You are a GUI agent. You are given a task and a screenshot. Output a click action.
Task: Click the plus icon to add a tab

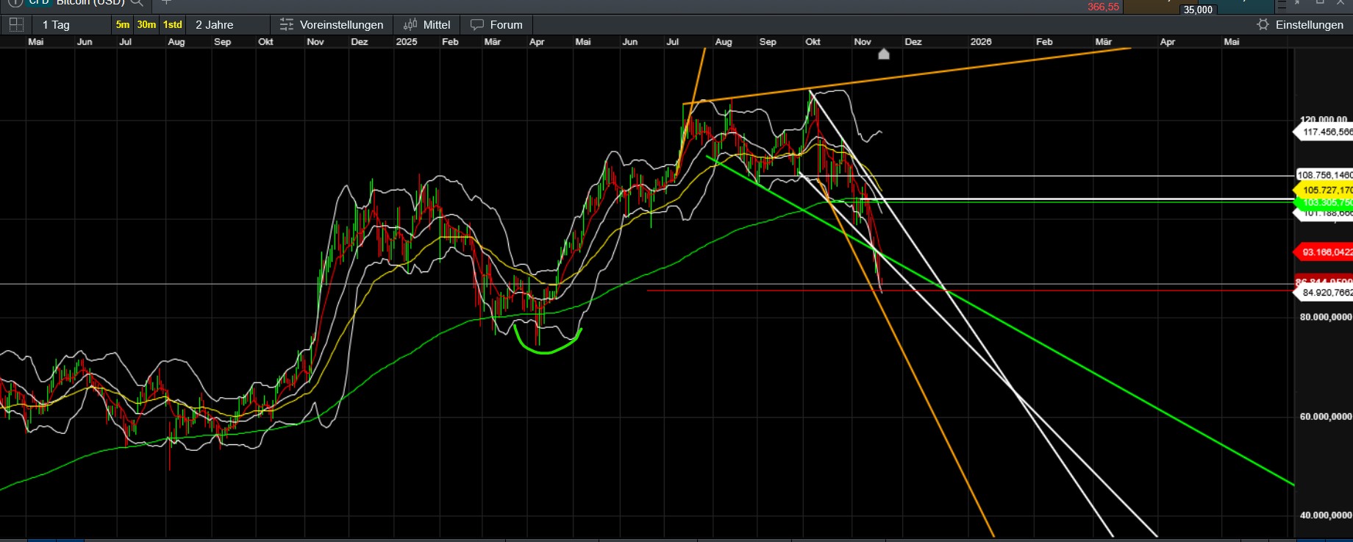(166, 3)
